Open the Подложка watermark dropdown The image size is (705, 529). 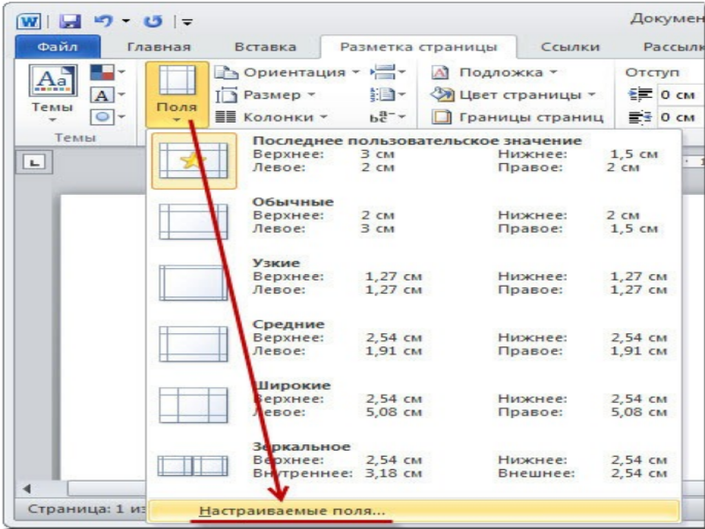click(494, 72)
